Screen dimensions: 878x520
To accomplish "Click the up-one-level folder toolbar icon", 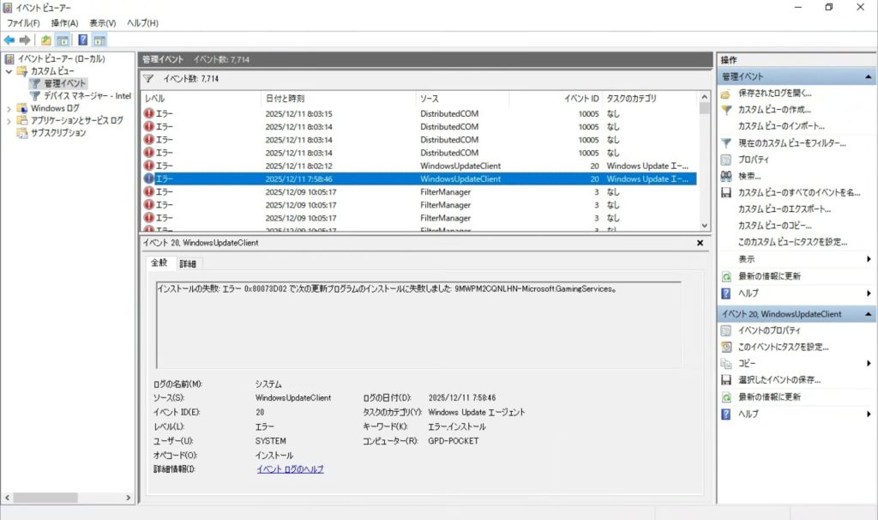I will (45, 40).
